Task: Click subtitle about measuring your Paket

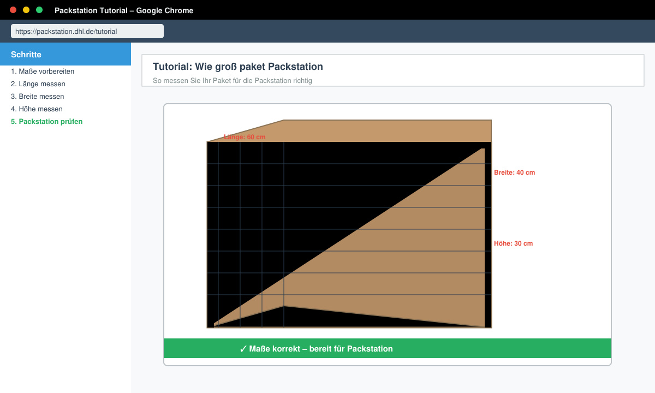Action: click(x=233, y=81)
